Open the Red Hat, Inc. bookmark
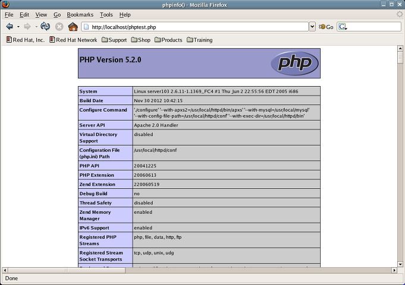 (26, 40)
